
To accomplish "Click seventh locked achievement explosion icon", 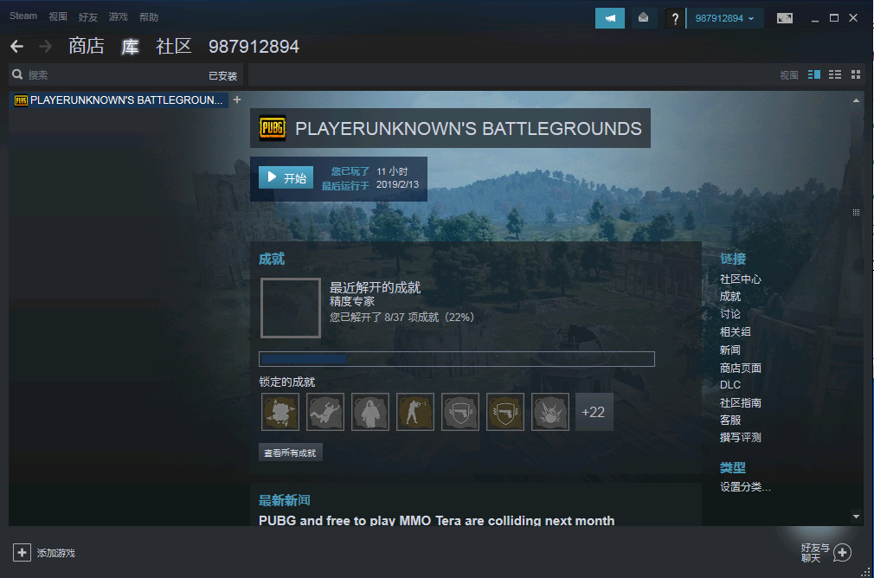I will (x=550, y=412).
